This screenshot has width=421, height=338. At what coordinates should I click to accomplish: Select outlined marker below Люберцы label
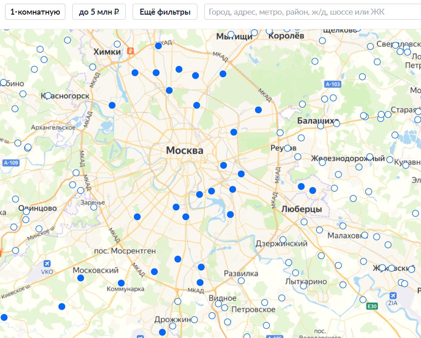304,222
